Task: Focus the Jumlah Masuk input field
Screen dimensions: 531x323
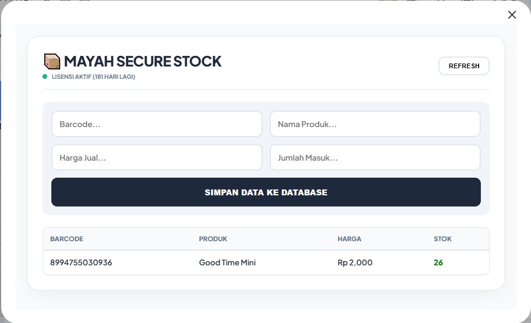Action: coord(375,158)
